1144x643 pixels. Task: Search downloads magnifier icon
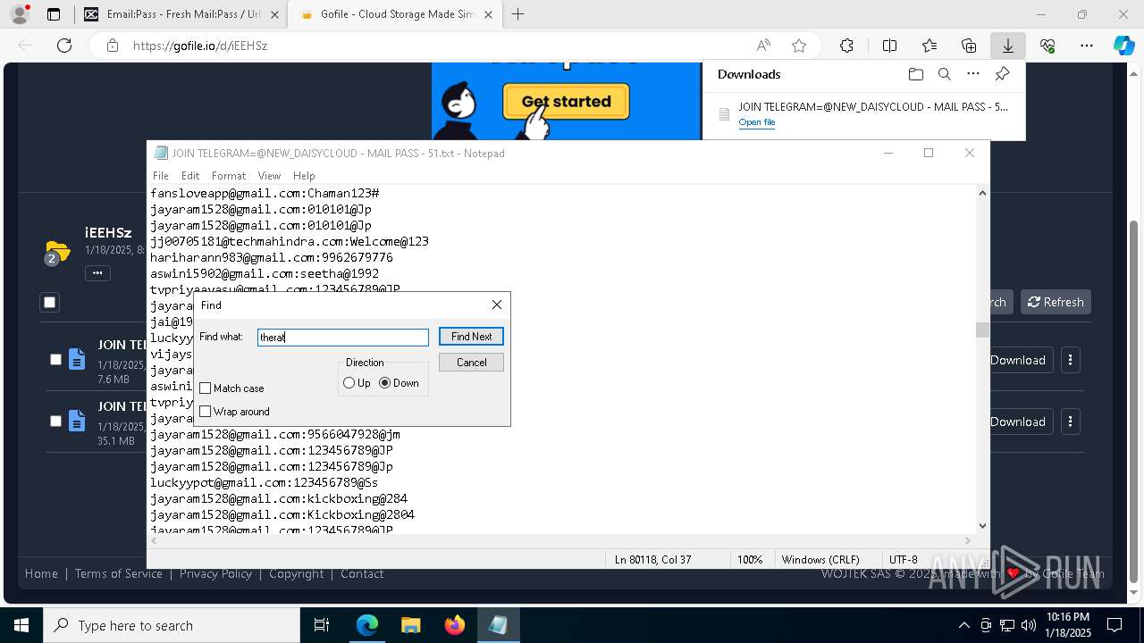[945, 74]
